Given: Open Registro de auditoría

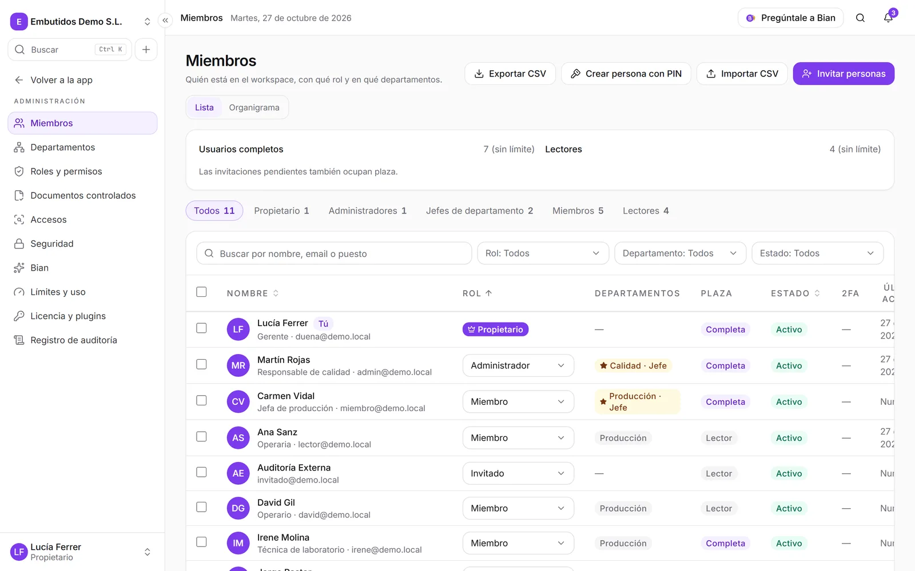Looking at the screenshot, I should (82, 340).
